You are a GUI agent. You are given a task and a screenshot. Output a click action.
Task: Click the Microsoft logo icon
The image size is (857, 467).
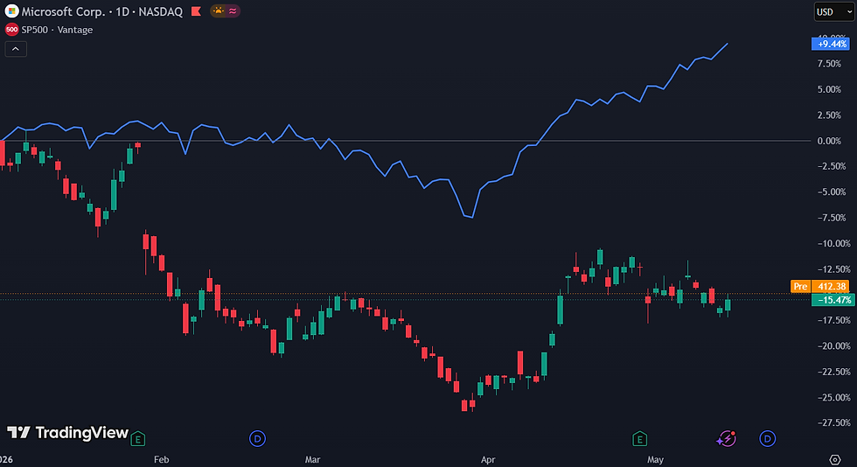tap(11, 11)
